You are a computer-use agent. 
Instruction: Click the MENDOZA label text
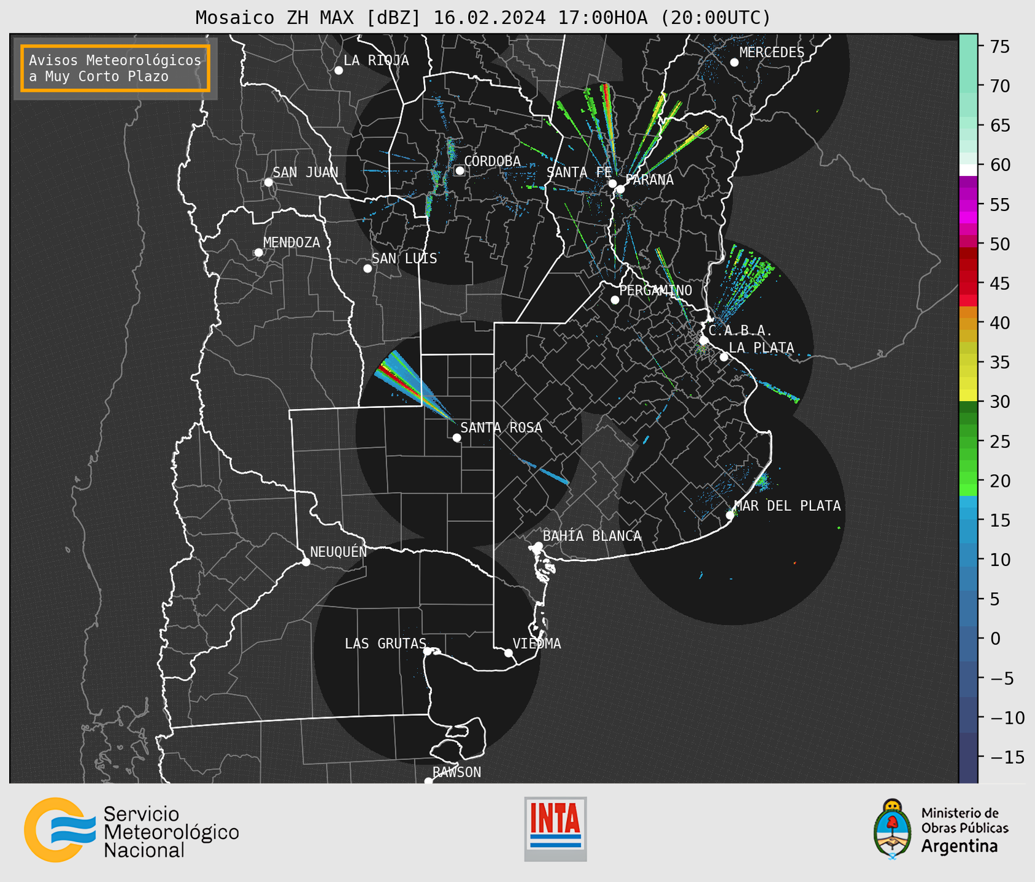tap(291, 242)
